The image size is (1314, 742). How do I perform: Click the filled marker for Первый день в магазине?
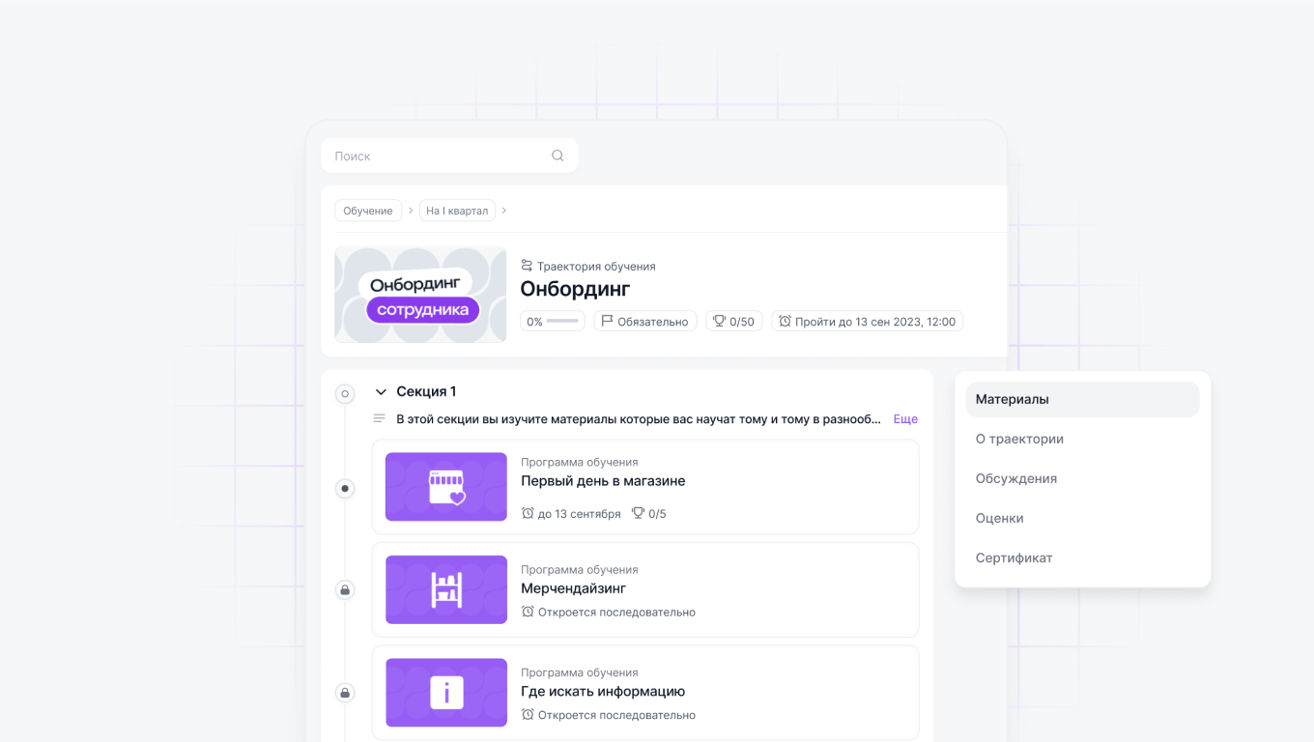point(345,489)
